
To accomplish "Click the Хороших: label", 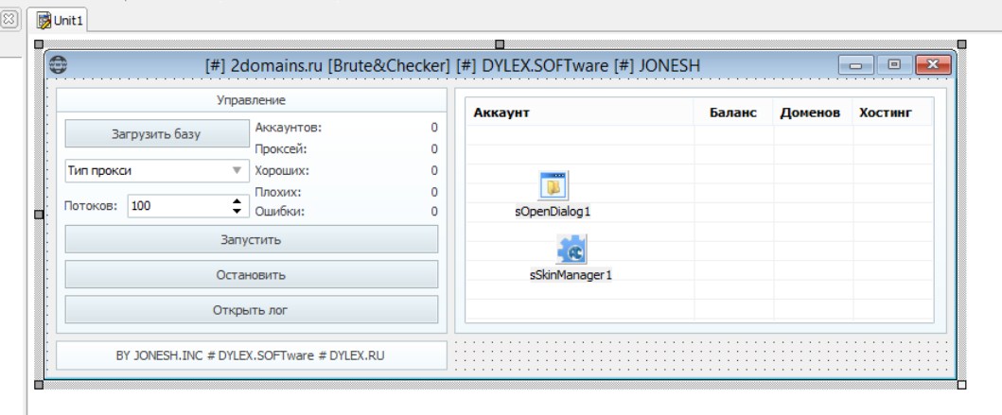I will [282, 170].
